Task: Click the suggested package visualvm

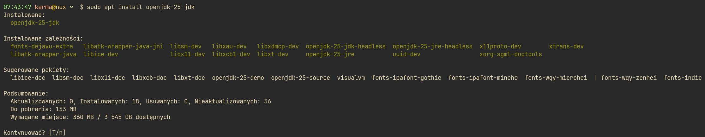Action: coord(351,78)
